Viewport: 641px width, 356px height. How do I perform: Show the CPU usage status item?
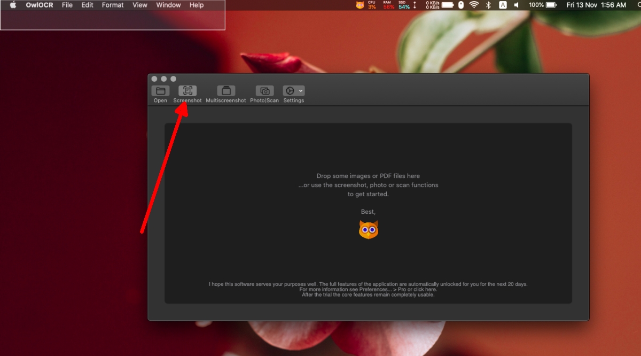[x=372, y=5]
